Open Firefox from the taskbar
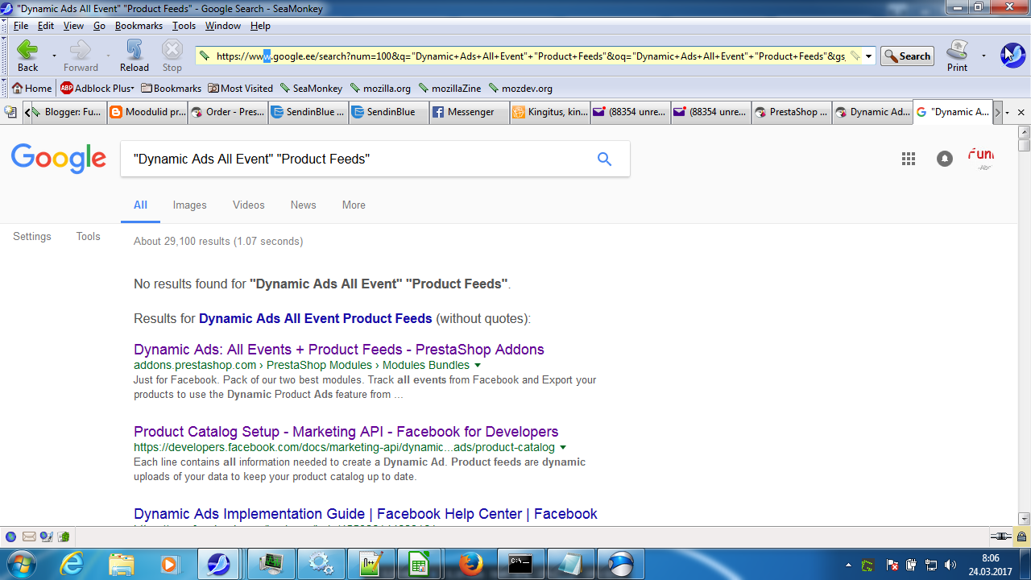This screenshot has width=1031, height=580. click(470, 564)
